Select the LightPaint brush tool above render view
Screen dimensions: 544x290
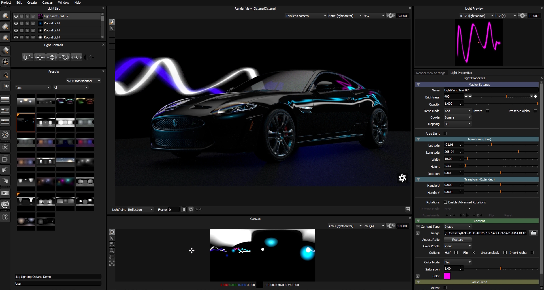pos(112,21)
